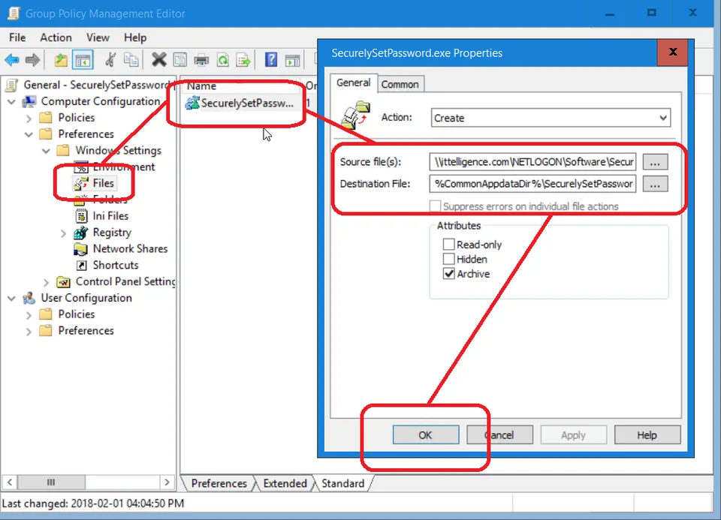Click the Group Policy Management Editor title icon
This screenshot has width=721, height=520.
click(x=14, y=14)
